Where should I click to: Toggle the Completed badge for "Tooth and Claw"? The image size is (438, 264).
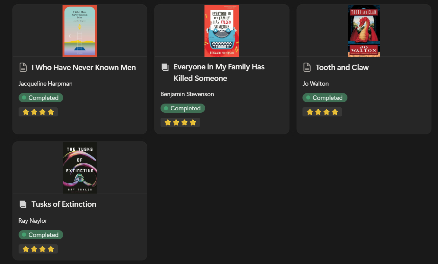(x=325, y=97)
